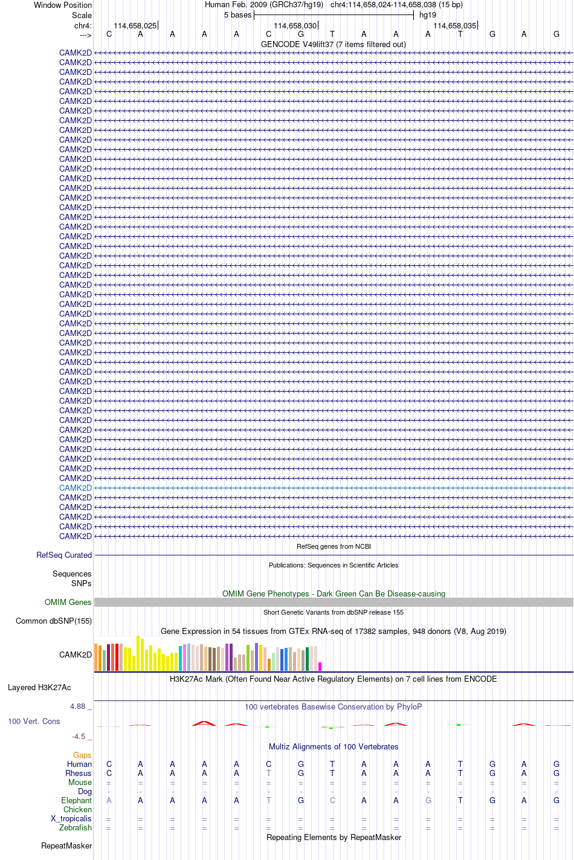Click the dark green bar in GTEx chart
574x860 pixels.
308,659
